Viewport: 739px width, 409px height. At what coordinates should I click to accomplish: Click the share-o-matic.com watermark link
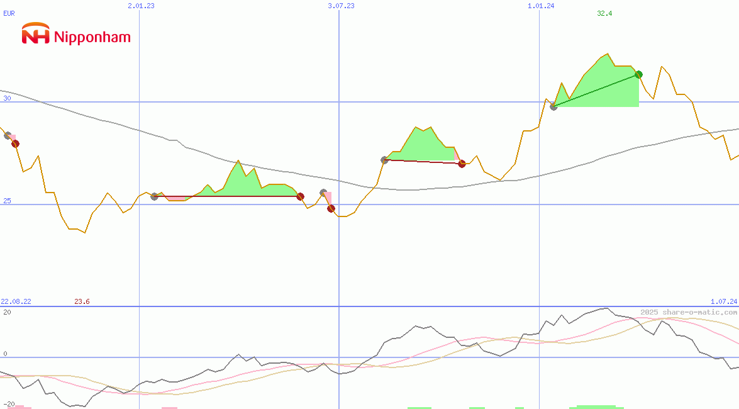coord(689,312)
